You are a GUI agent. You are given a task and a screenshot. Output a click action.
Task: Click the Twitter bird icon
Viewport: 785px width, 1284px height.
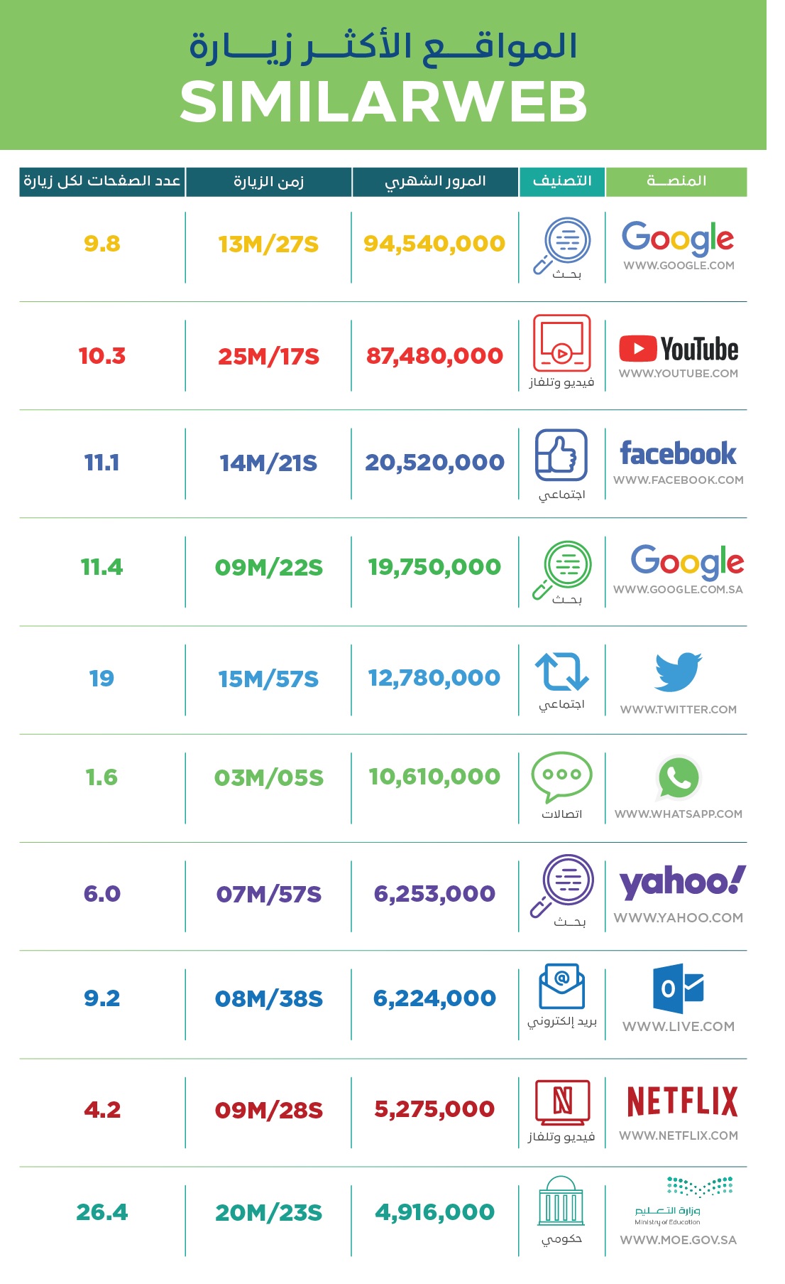[678, 671]
